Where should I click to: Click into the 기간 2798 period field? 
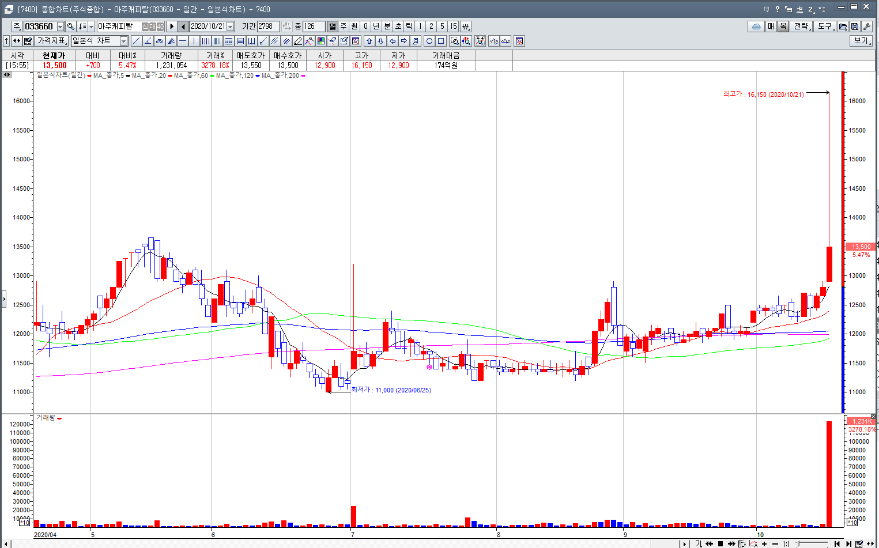(269, 27)
